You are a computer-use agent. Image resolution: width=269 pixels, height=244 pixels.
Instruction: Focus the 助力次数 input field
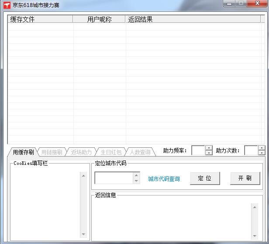[251, 150]
